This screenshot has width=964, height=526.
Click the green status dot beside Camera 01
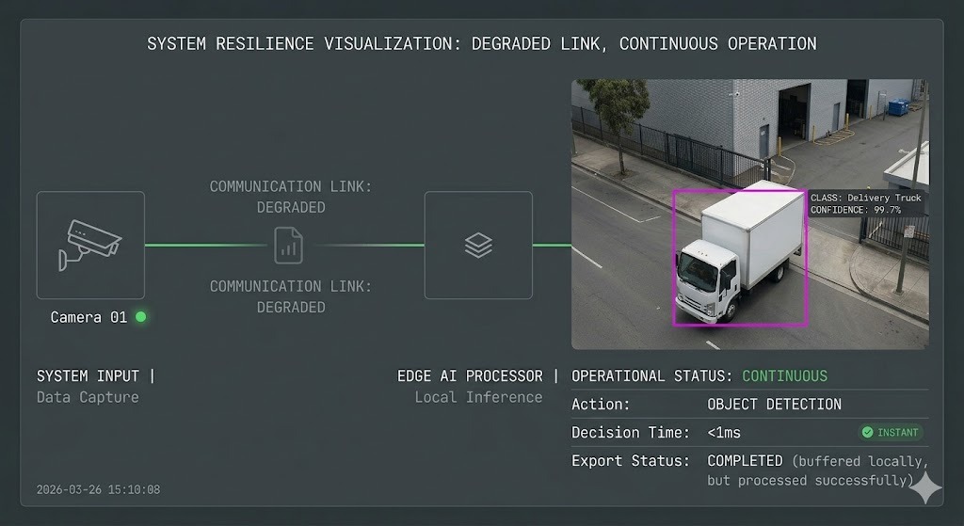point(141,317)
